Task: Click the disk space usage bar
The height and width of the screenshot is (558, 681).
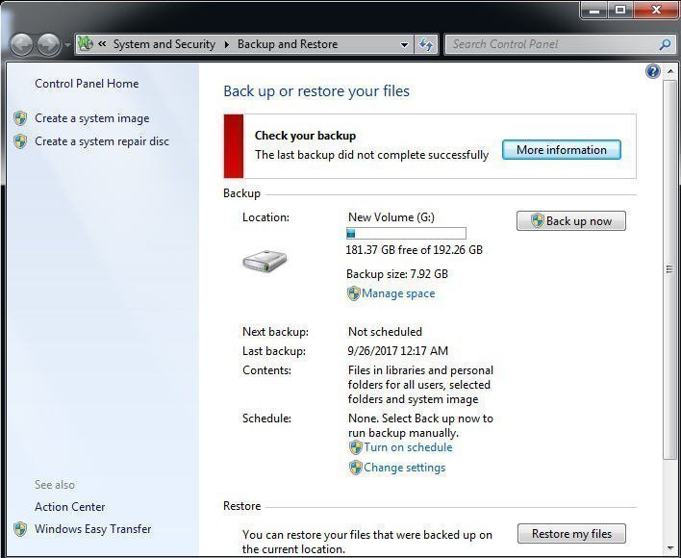Action: [406, 233]
